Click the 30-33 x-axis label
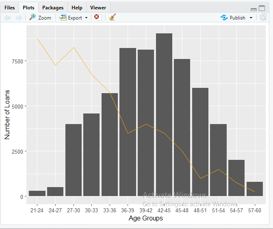 click(x=91, y=210)
